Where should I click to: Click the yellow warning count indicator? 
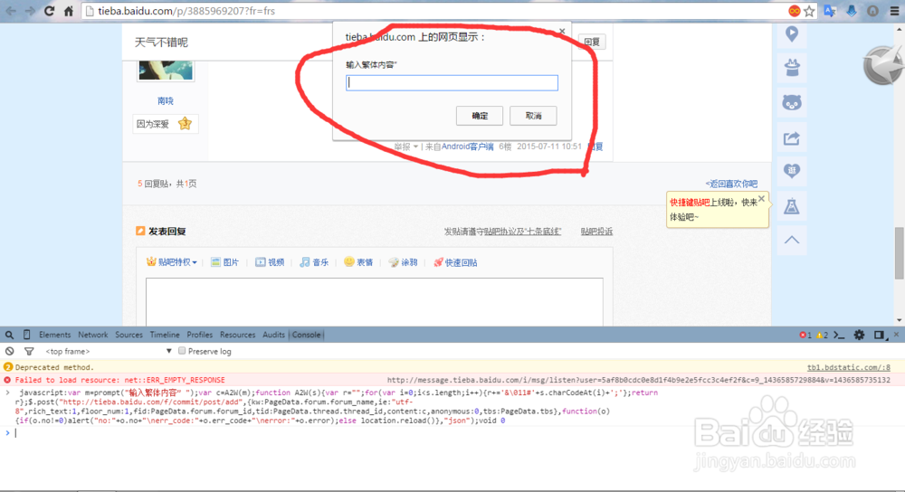822,335
